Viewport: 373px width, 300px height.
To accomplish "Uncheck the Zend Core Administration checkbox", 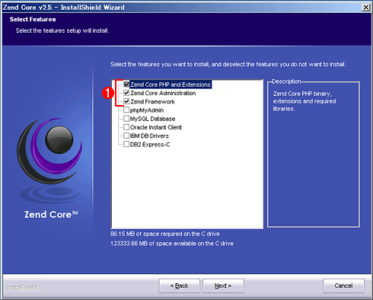I will [126, 93].
